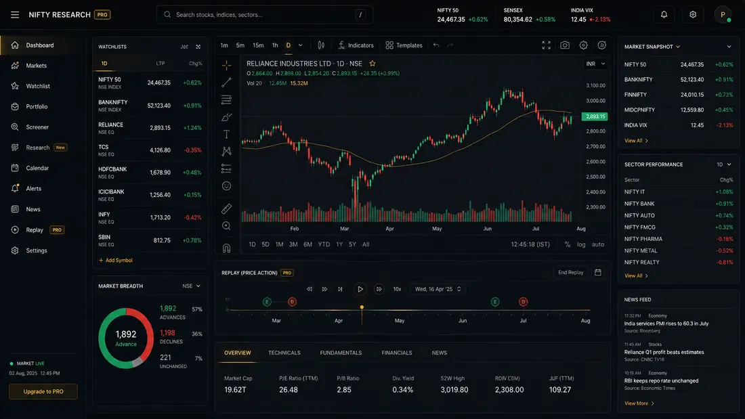Viewport: 745px width, 419px height.
Task: Open the News tab below chart
Action: [439, 353]
